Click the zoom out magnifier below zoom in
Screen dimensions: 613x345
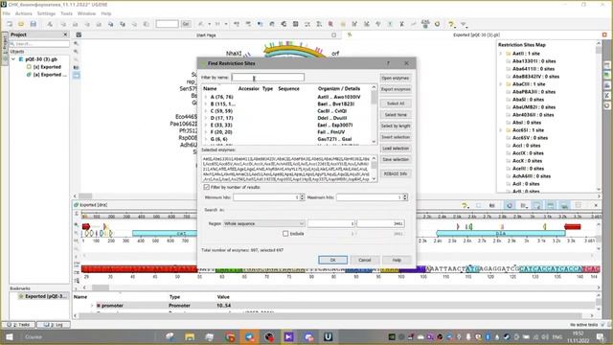[x=77, y=52]
